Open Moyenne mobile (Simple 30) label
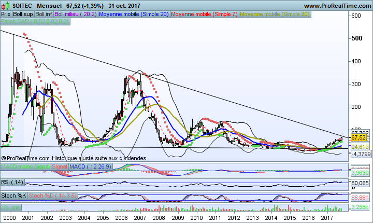This screenshot has height=223, width=373. pos(275,15)
